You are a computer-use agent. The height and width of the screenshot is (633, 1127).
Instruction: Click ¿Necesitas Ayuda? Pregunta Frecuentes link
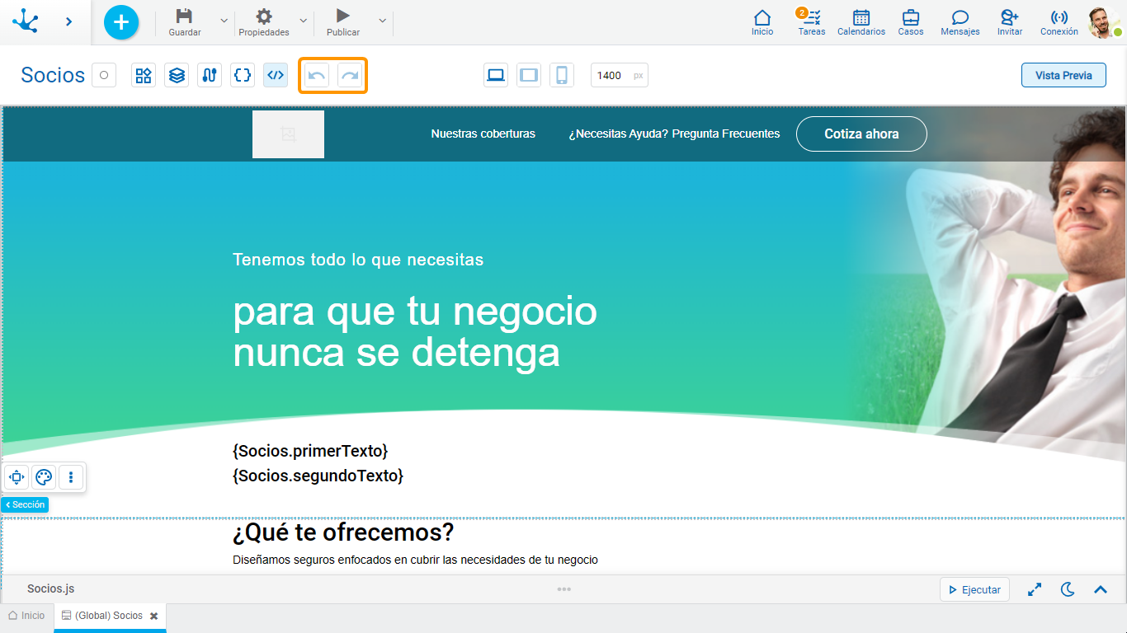click(674, 134)
